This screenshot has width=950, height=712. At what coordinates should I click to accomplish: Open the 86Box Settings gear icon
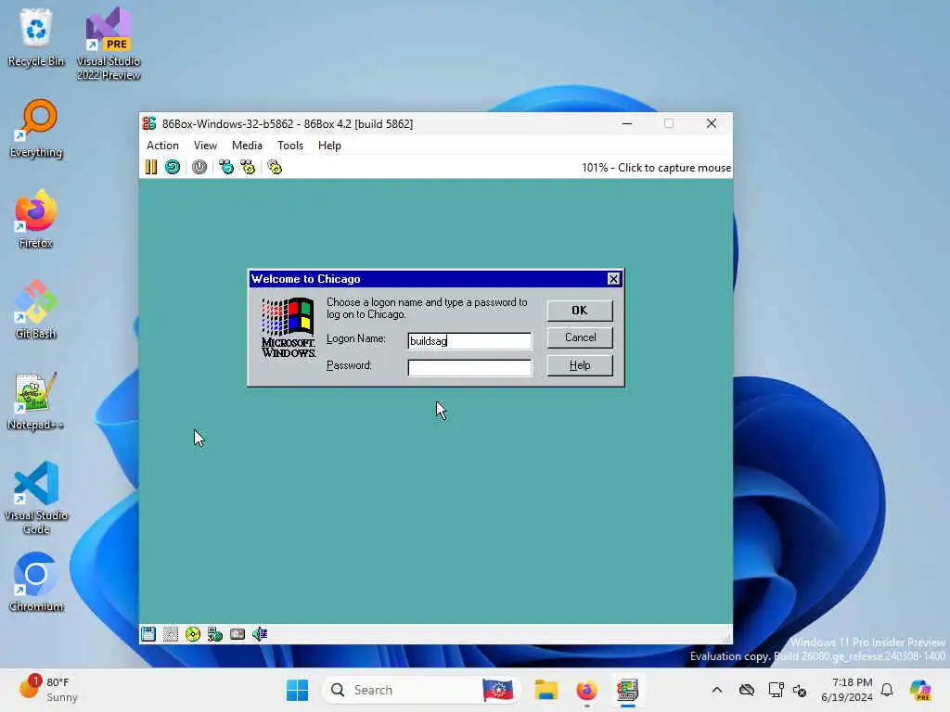click(275, 167)
